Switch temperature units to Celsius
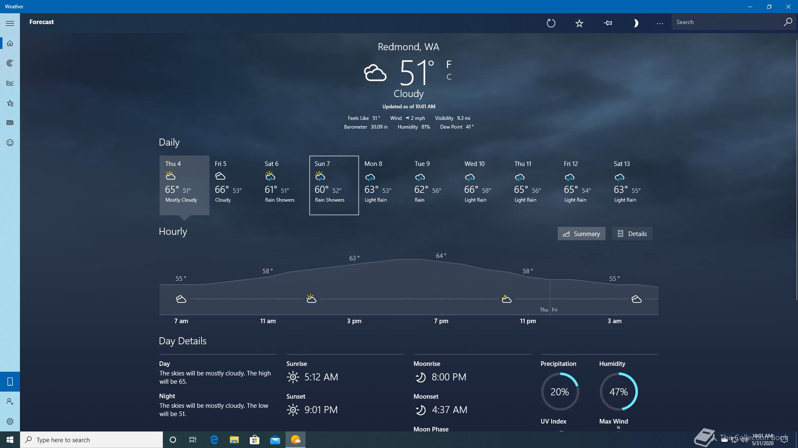The width and height of the screenshot is (798, 448). click(449, 77)
